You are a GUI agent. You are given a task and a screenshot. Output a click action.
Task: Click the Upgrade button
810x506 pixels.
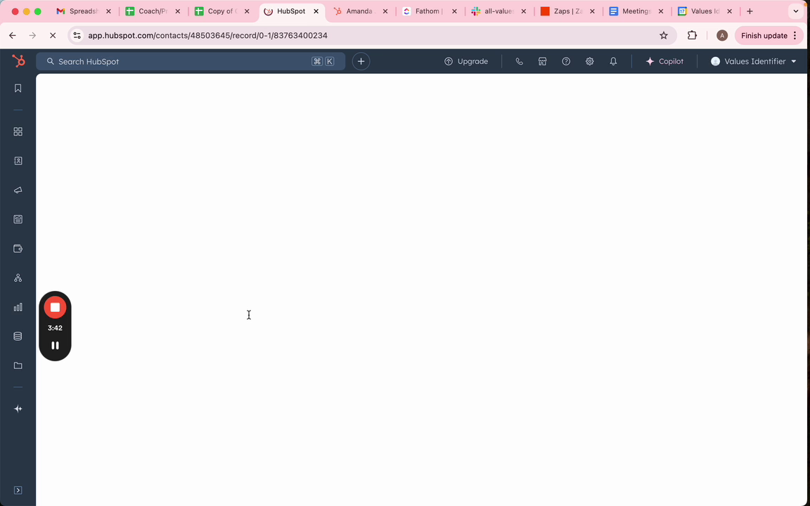[466, 61]
